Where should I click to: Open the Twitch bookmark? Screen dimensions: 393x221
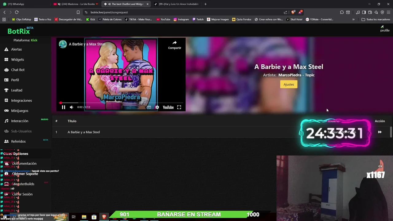(198, 19)
